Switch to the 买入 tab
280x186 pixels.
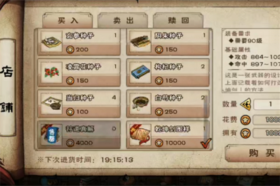click(68, 20)
